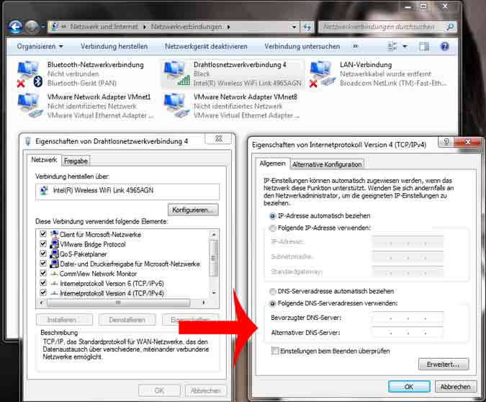The width and height of the screenshot is (486, 402).
Task: Uncheck VMware Bridge Protocol checkbox
Action: click(x=43, y=244)
